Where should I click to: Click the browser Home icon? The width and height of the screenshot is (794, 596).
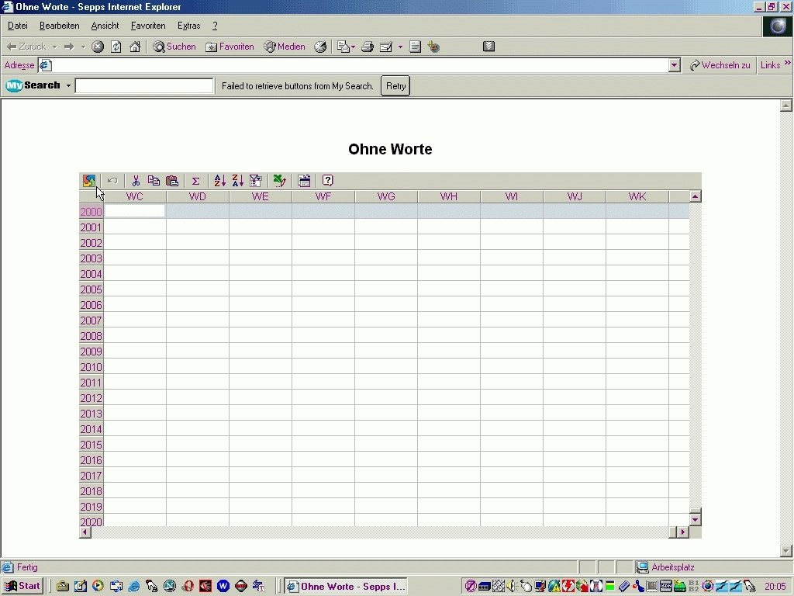(135, 47)
